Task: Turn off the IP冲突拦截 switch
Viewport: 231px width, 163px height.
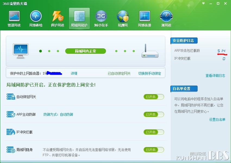Action: pos(154,132)
